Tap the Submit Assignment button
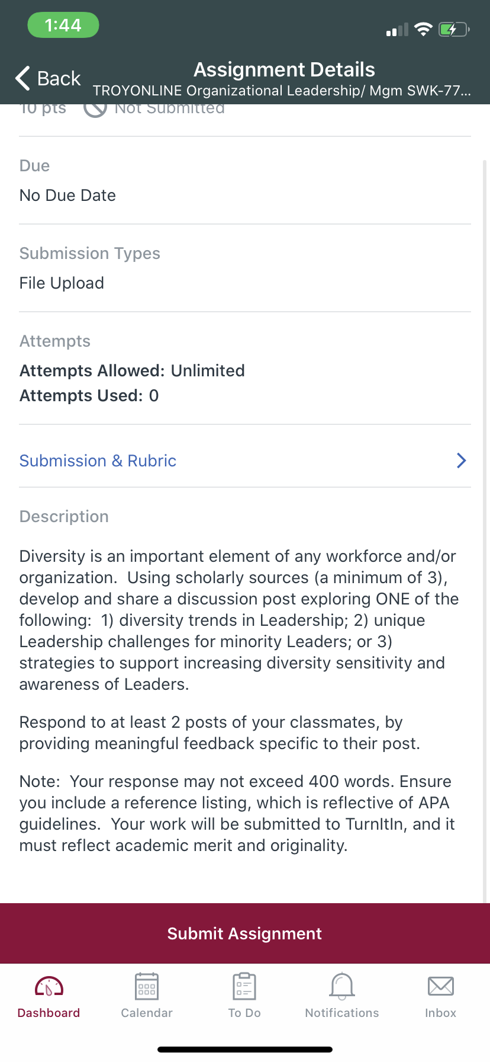 pos(245,933)
